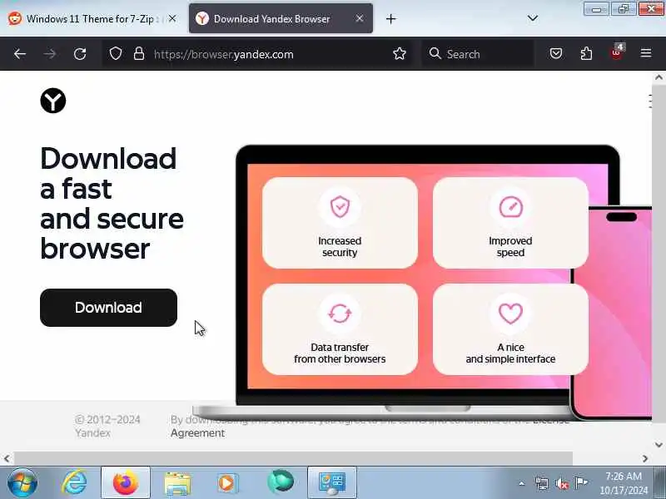
Task: Show hidden tray icons arrow
Action: point(522,483)
